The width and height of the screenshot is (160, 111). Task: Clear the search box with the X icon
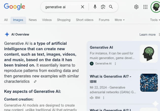pos(83,7)
